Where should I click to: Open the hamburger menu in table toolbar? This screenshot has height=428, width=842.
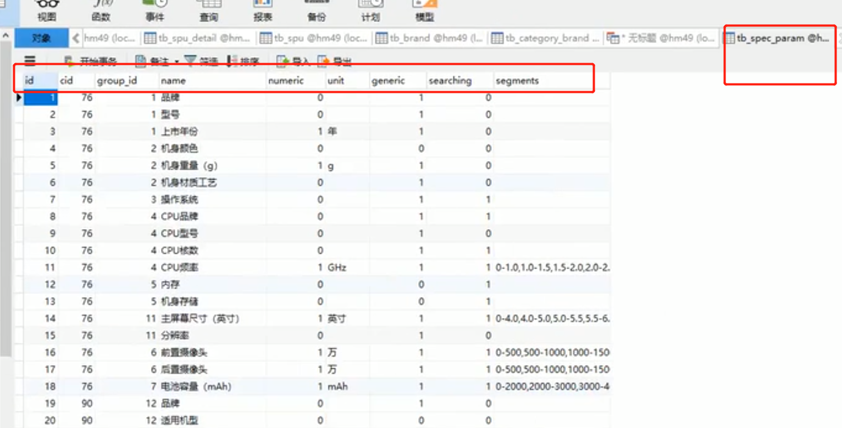(x=30, y=61)
